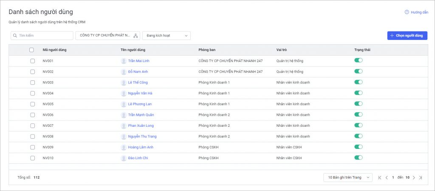The height and width of the screenshot is (191, 435).
Task: Click avatar icon of Lê Thế Công
Action: (124, 83)
